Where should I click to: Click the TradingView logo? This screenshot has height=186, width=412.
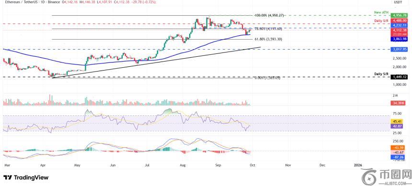click(x=26, y=177)
